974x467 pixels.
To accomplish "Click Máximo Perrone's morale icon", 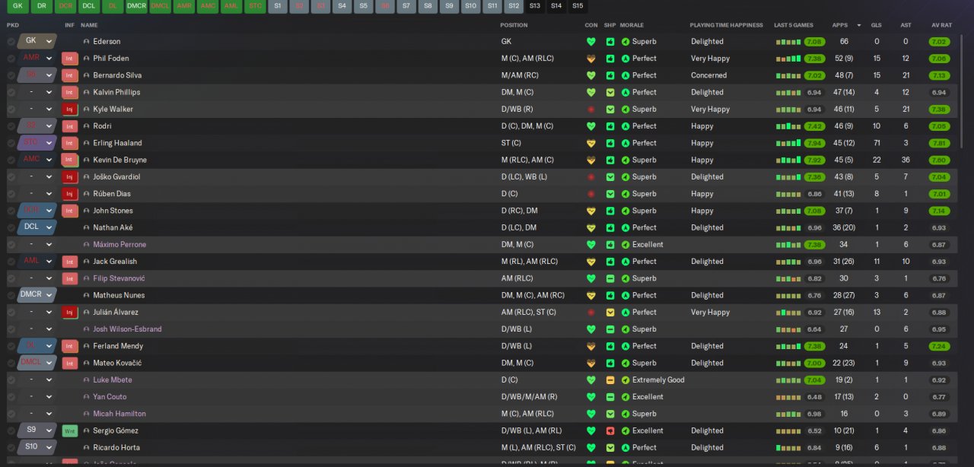I will point(625,245).
